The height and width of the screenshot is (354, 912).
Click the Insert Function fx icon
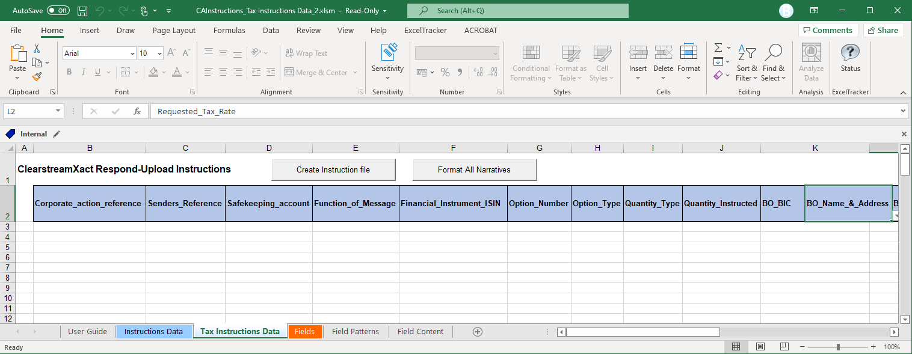137,111
